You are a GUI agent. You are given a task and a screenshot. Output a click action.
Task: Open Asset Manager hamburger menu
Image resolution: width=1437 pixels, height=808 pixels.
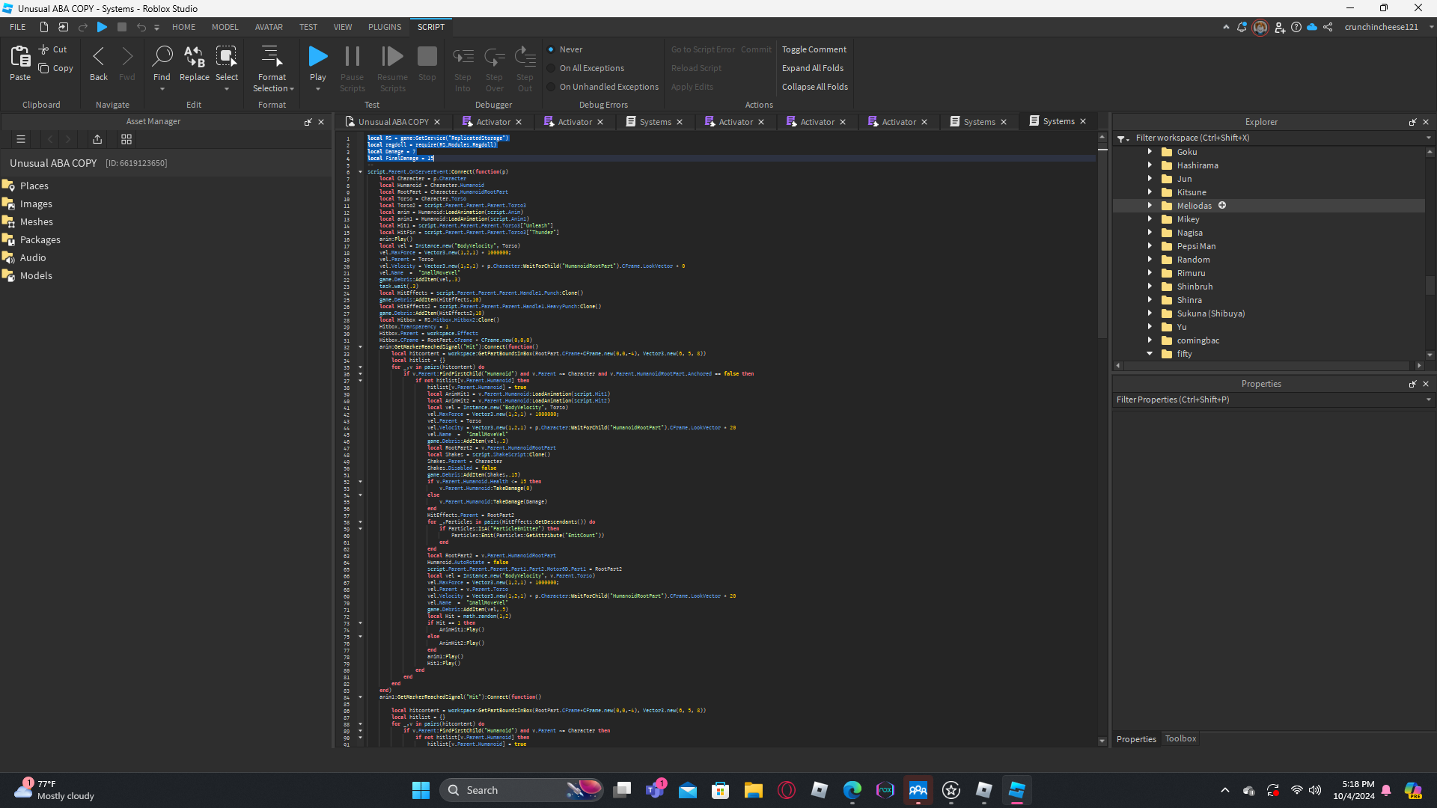pyautogui.click(x=21, y=139)
